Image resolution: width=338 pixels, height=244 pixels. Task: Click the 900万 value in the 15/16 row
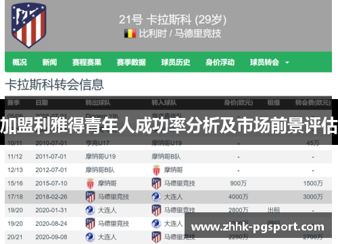[x=239, y=183]
